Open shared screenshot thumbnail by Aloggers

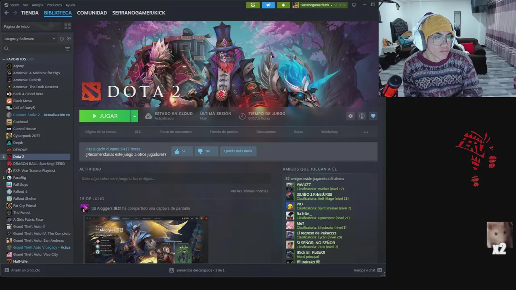[146, 240]
